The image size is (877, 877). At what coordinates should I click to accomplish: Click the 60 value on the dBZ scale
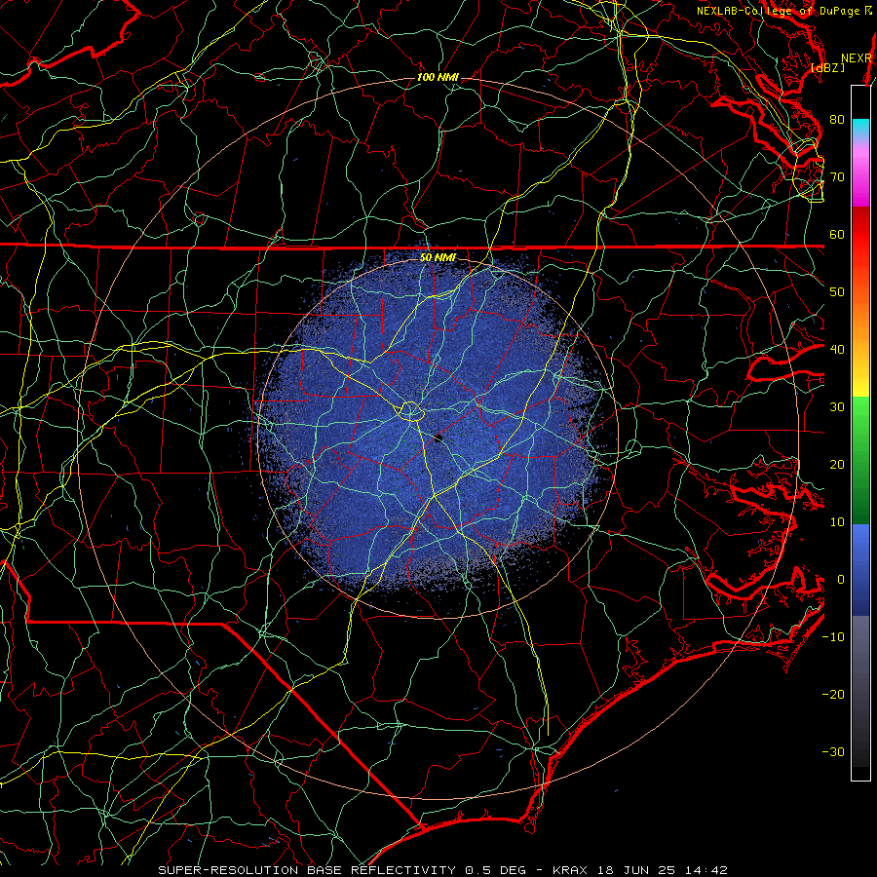[837, 234]
